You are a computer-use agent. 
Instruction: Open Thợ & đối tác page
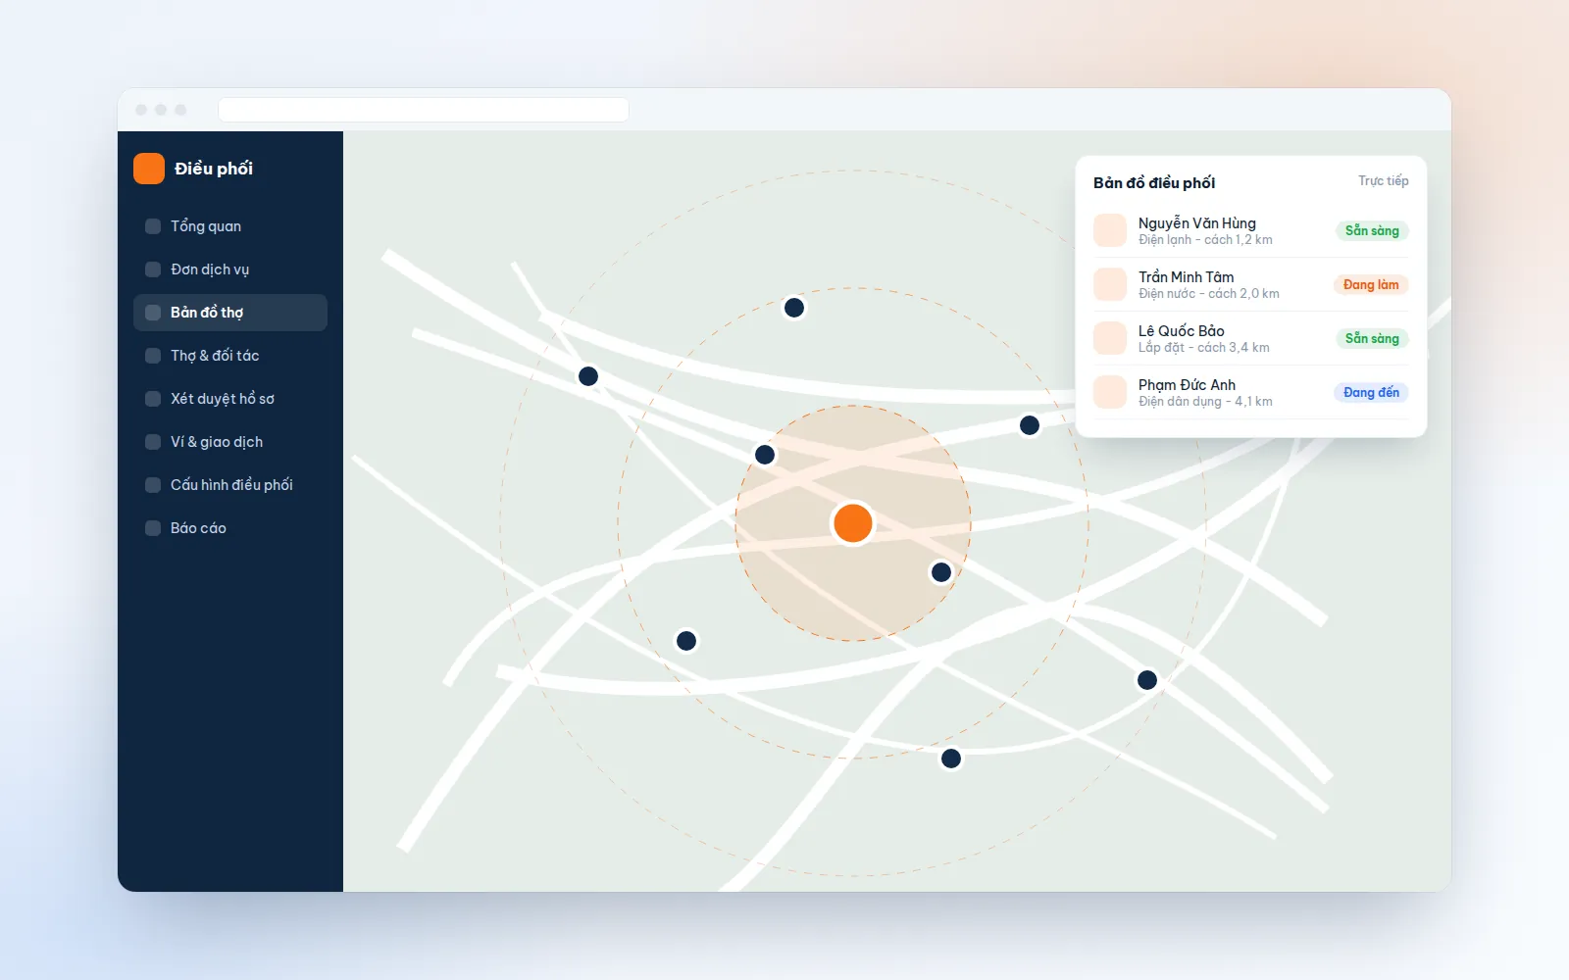230,356
